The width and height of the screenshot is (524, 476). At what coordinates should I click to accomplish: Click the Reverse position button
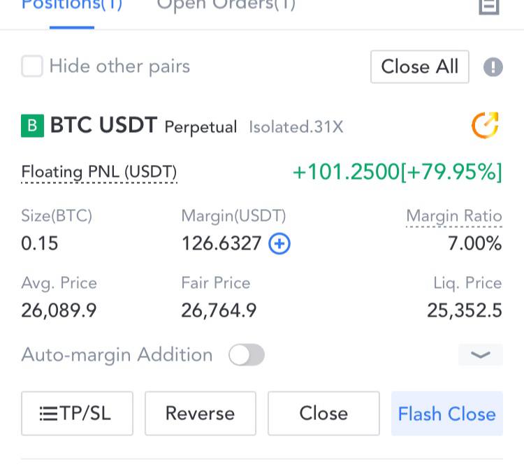coord(201,414)
